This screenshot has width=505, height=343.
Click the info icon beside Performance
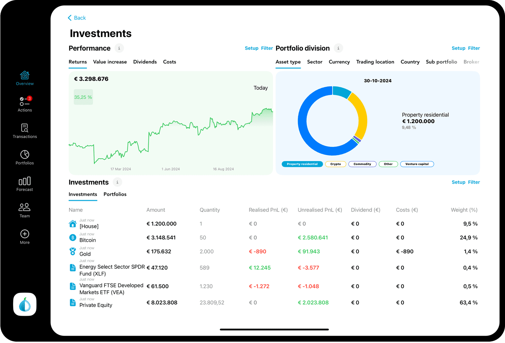(x=119, y=48)
